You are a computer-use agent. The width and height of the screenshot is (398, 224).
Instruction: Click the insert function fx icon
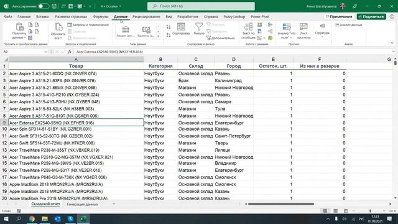(69, 52)
